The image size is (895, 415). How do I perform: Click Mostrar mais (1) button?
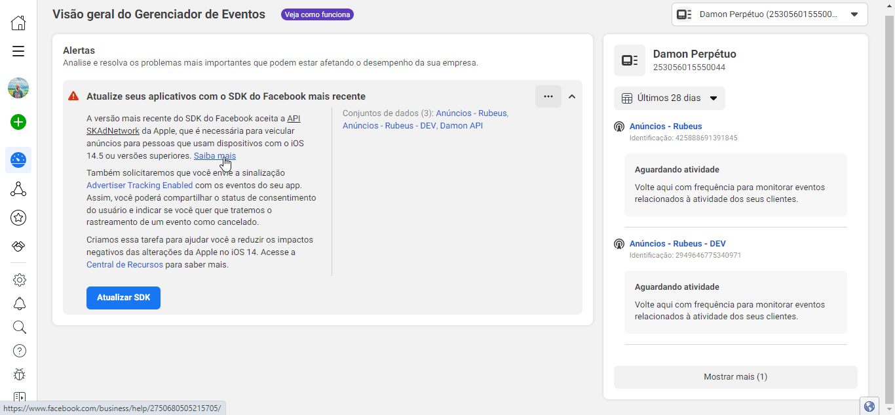tap(736, 377)
